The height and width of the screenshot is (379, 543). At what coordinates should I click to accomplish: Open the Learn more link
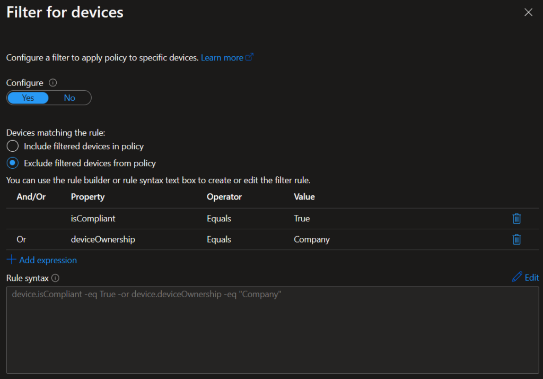pos(222,57)
